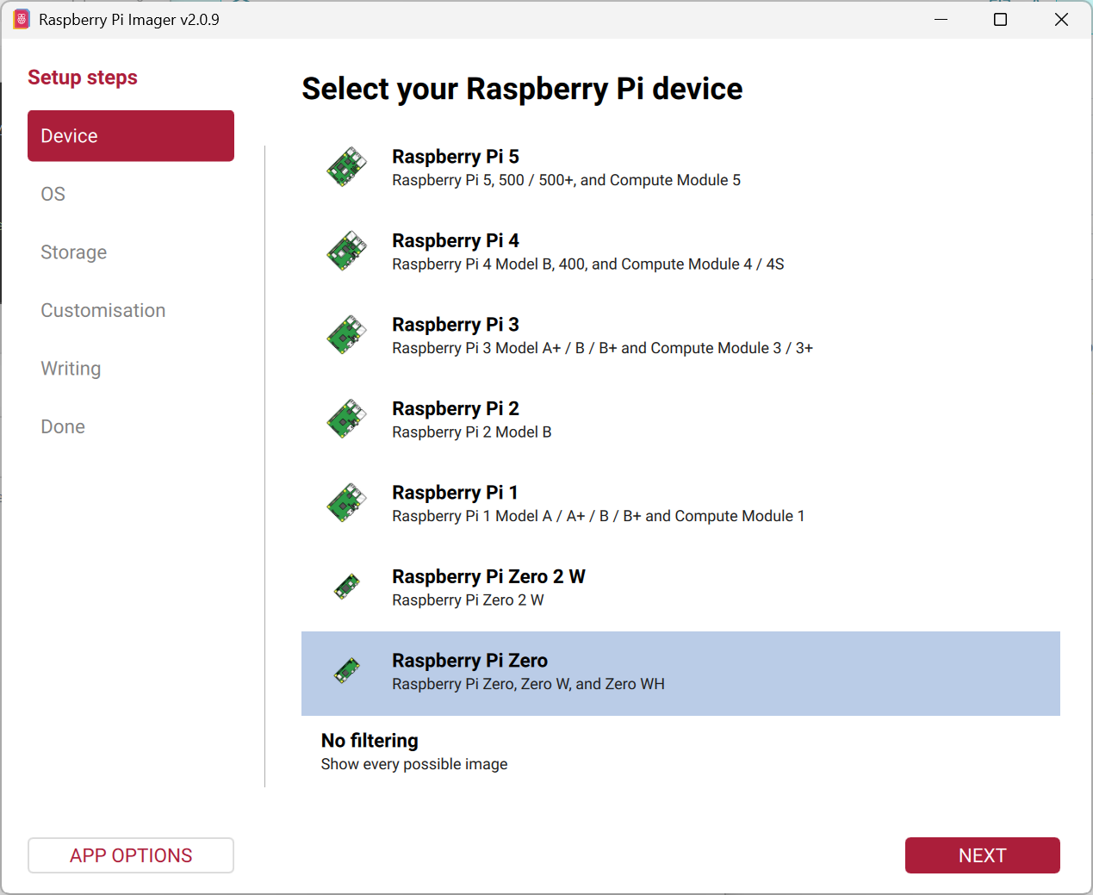This screenshot has width=1093, height=895.
Task: Choose the Raspberry Pi 5 title
Action: (x=456, y=157)
